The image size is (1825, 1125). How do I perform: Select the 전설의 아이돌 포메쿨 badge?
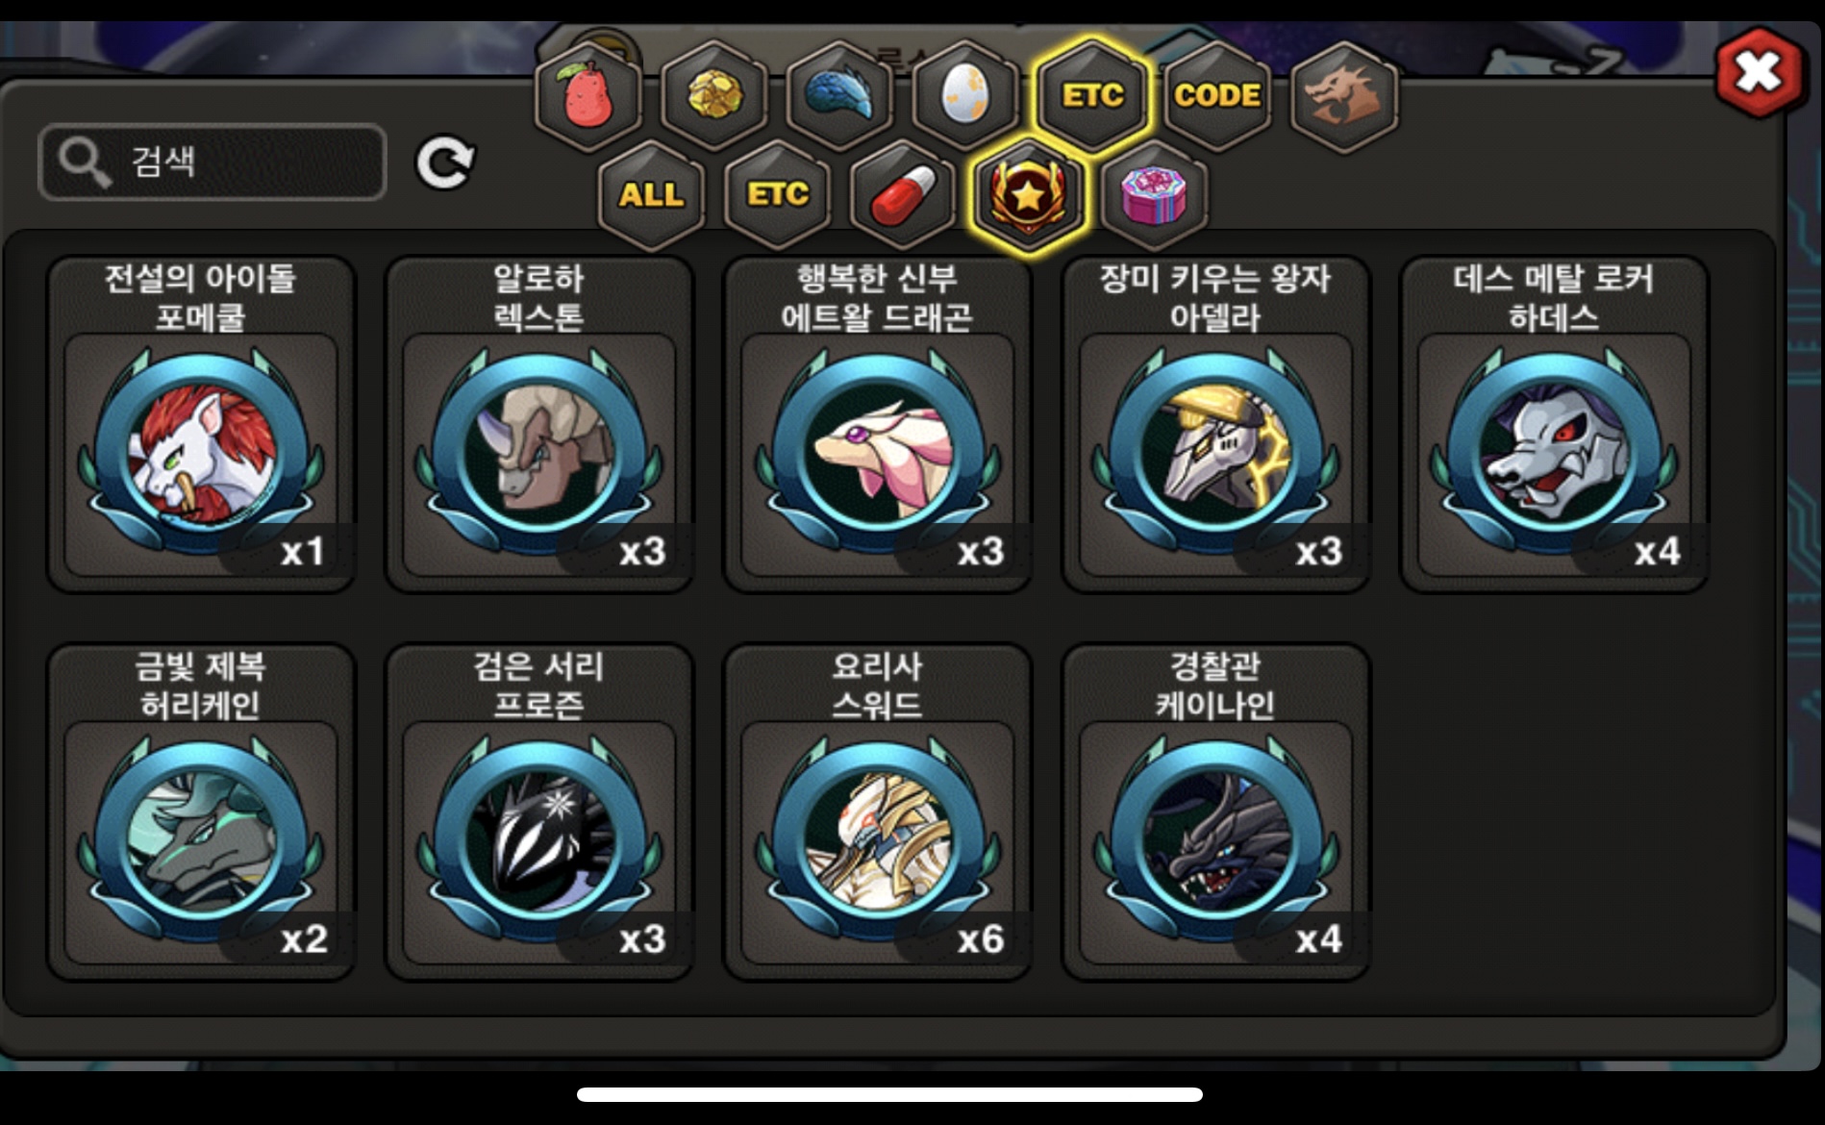click(x=201, y=424)
